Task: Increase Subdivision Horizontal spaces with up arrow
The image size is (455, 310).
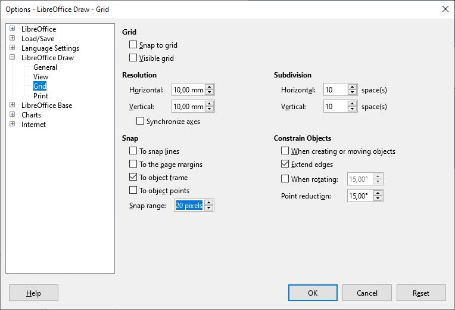Action: 352,86
